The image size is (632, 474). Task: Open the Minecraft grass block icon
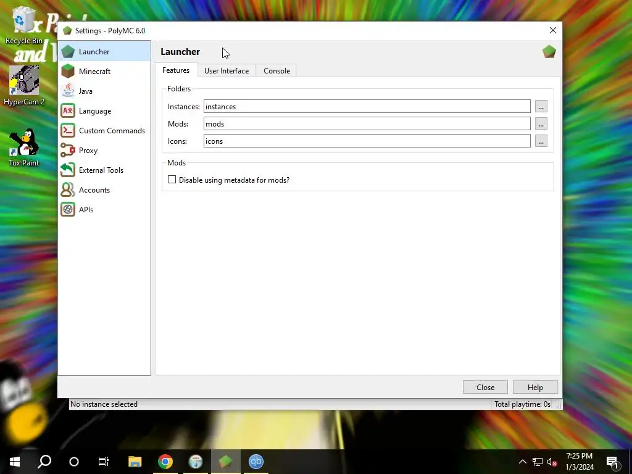click(68, 72)
